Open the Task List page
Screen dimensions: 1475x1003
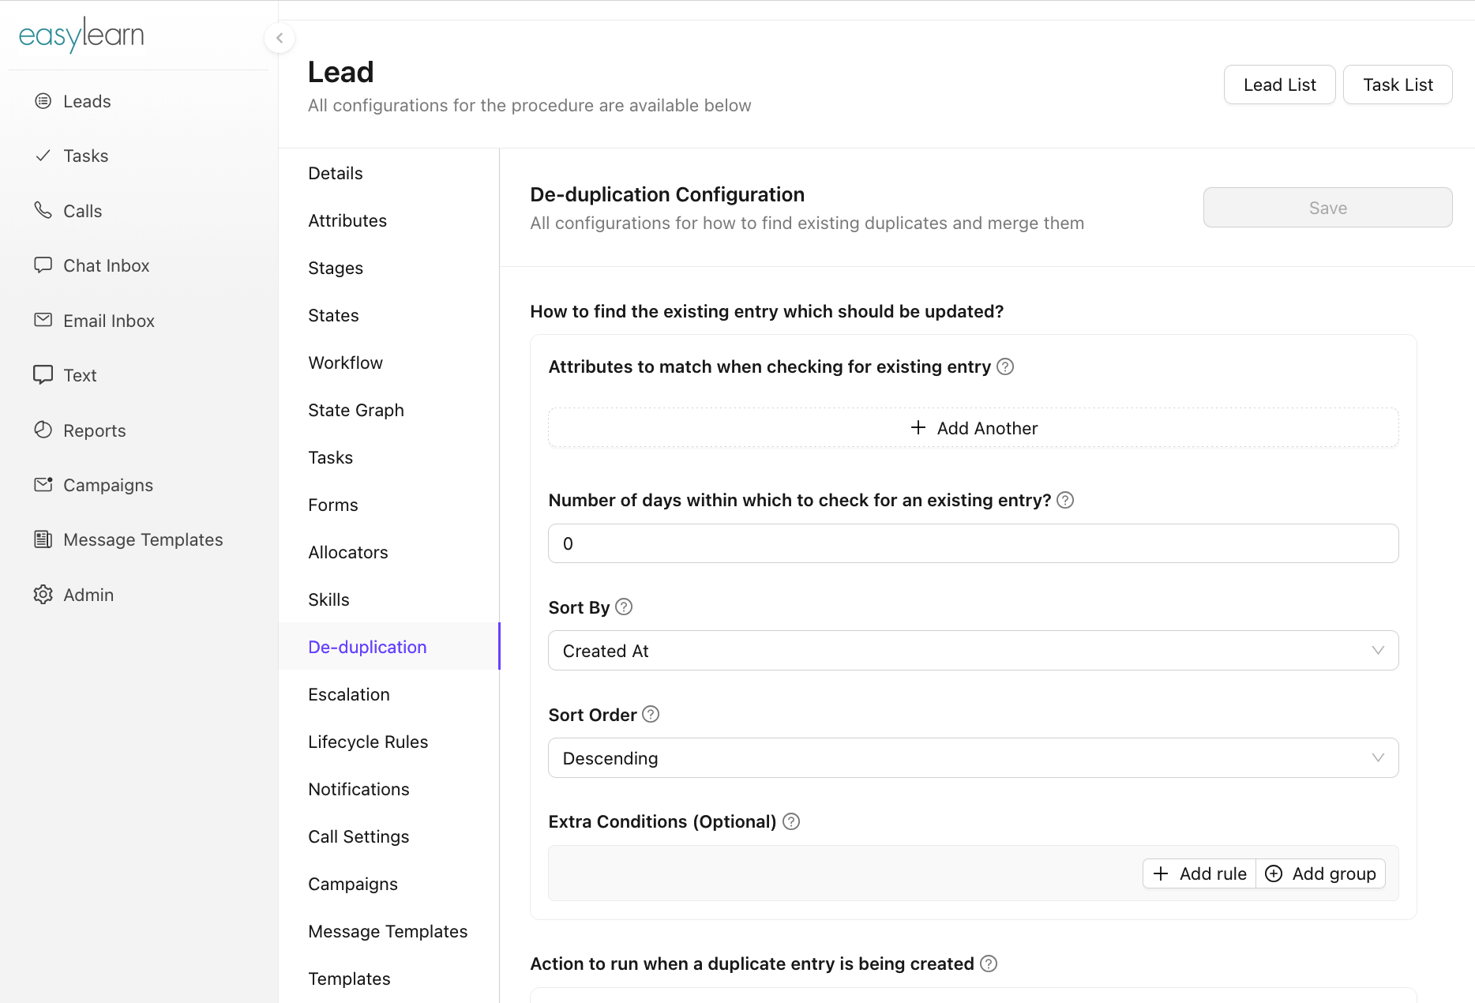pos(1398,85)
